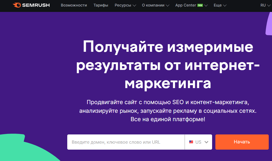Click the Все на единой платформе text
The height and width of the screenshot is (161, 272).
168,119
